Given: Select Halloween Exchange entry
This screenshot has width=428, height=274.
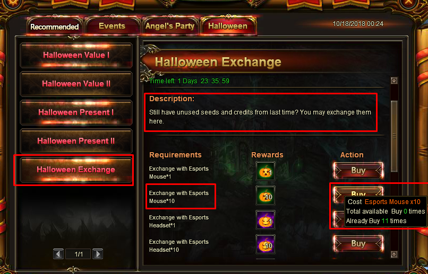Looking at the screenshot, I should [76, 170].
